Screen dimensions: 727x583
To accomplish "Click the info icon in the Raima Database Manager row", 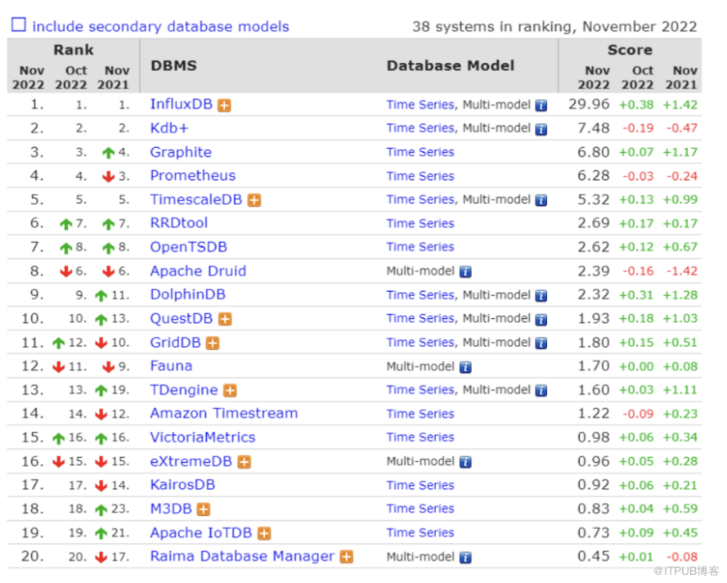I will point(465,557).
